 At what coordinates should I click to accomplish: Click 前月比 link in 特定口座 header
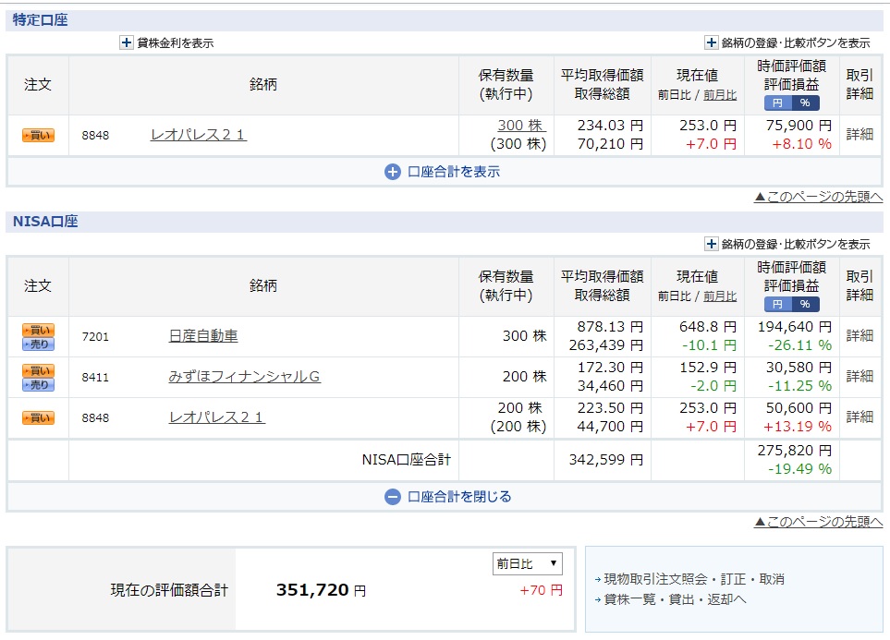click(x=720, y=95)
